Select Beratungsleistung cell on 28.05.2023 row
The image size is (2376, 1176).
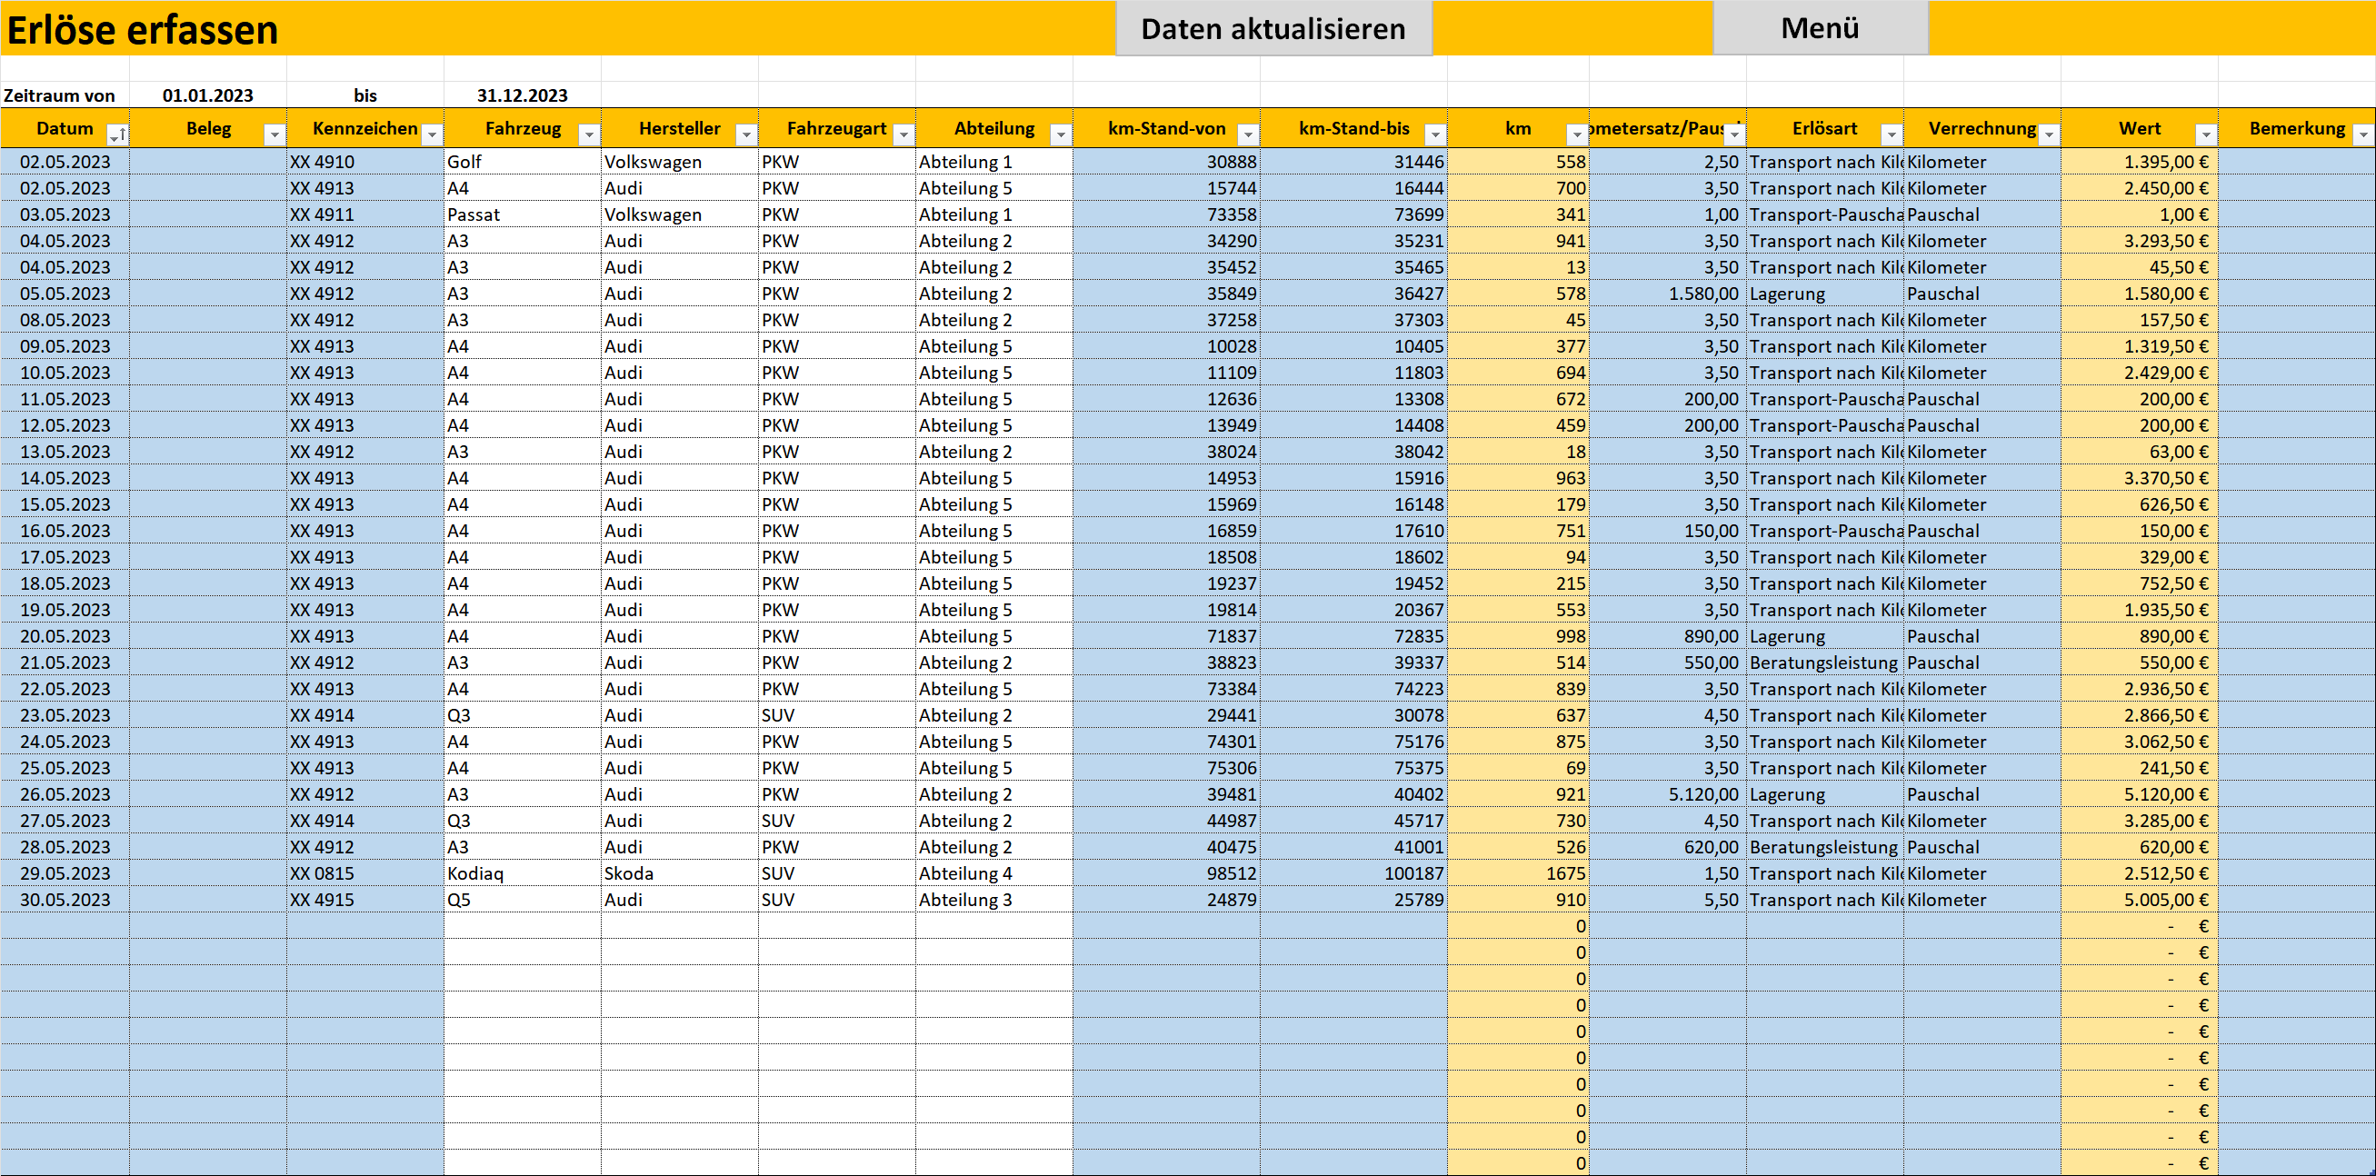pyautogui.click(x=1824, y=847)
